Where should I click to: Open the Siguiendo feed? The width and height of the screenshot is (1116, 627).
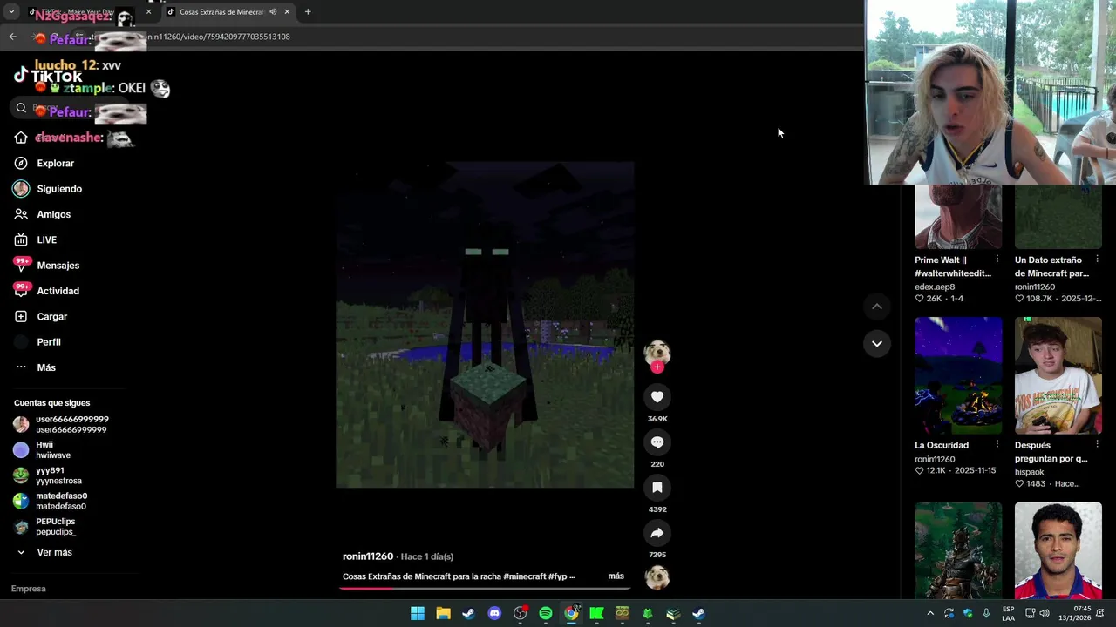point(59,189)
